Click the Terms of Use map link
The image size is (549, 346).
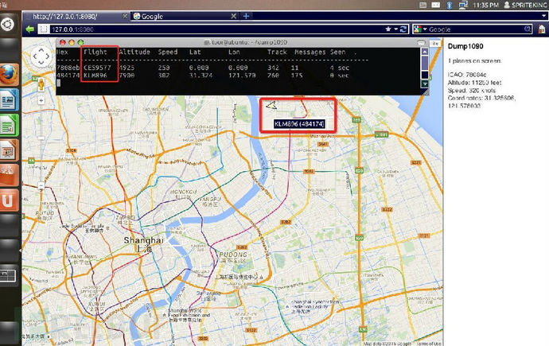coord(429,344)
